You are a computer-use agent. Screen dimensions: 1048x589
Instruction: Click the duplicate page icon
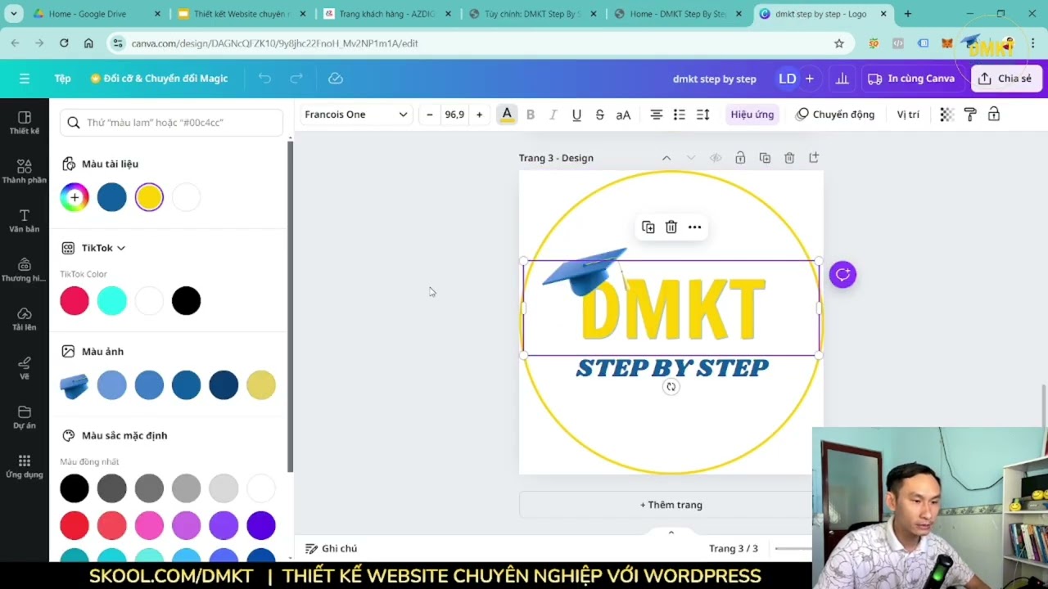[765, 158]
